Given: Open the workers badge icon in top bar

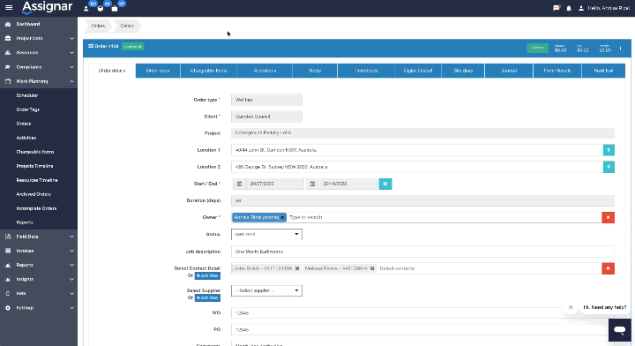Looking at the screenshot, I should pyautogui.click(x=86, y=8).
